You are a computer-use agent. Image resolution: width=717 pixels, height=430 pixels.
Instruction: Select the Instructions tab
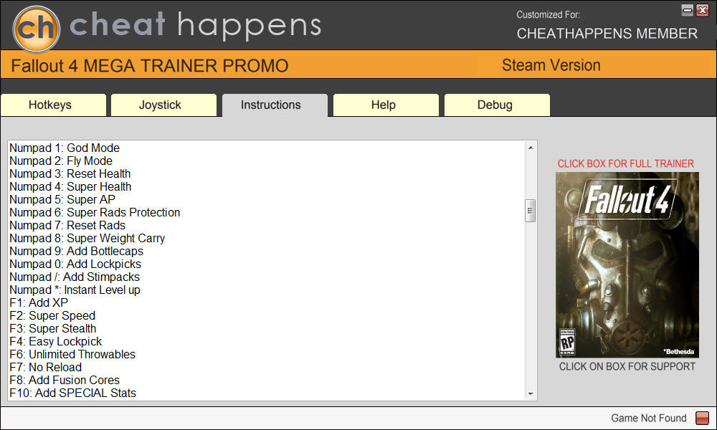(270, 105)
